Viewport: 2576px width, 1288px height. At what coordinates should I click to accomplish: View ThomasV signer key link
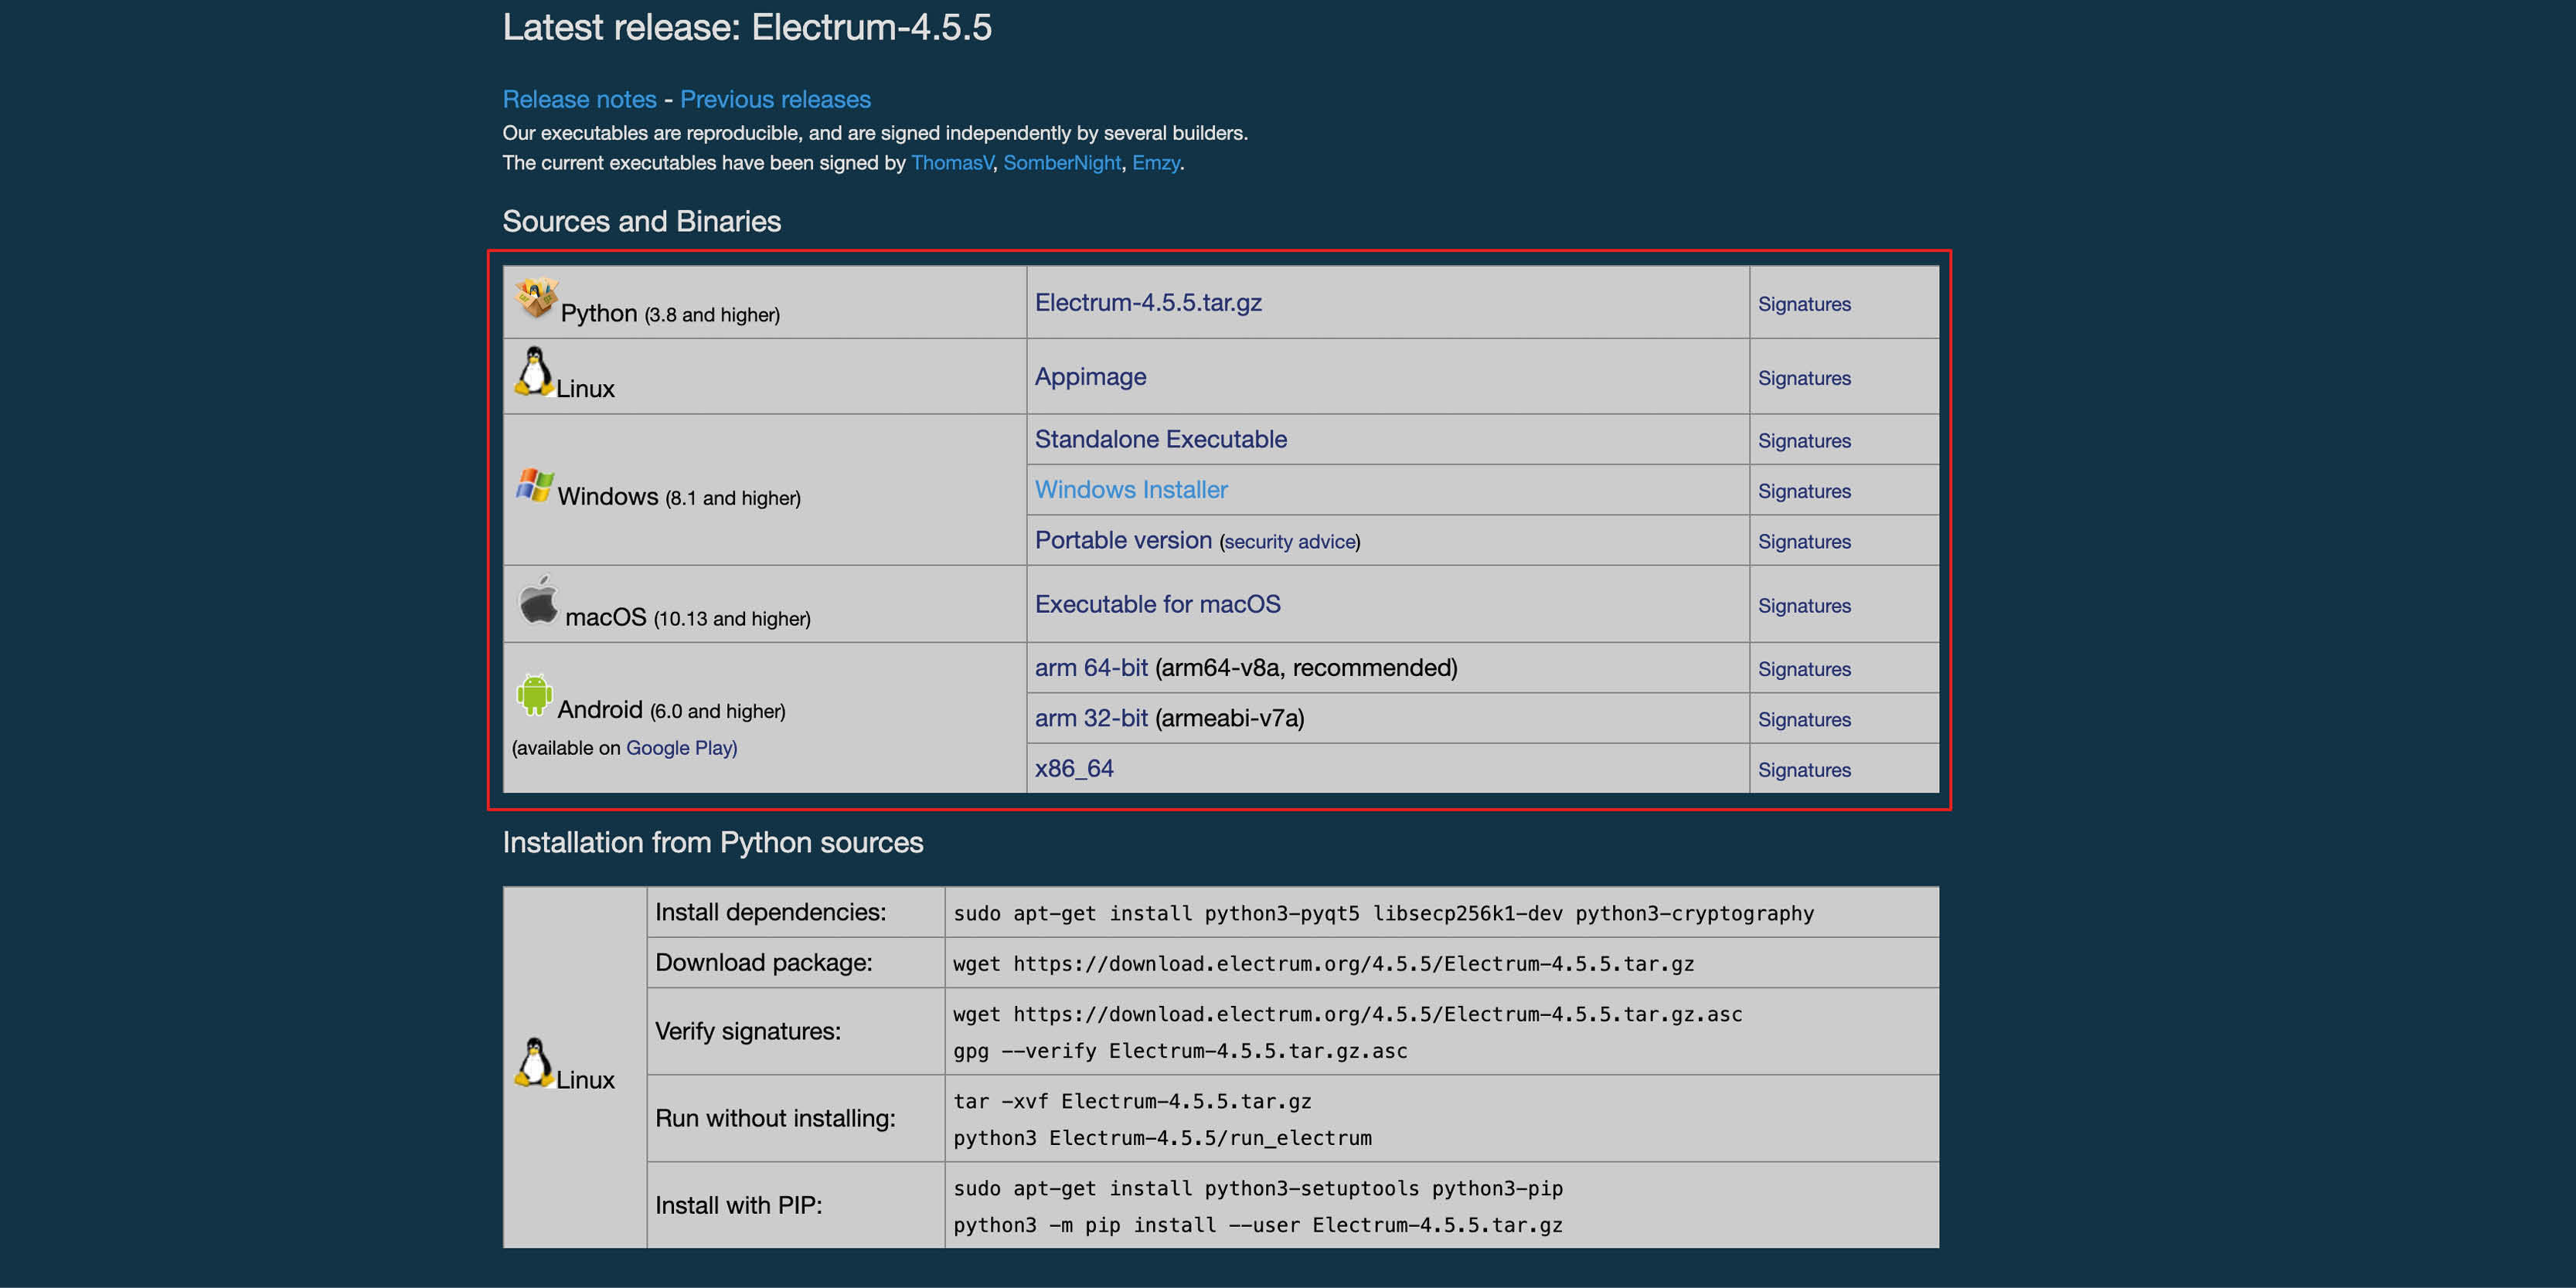pos(951,163)
